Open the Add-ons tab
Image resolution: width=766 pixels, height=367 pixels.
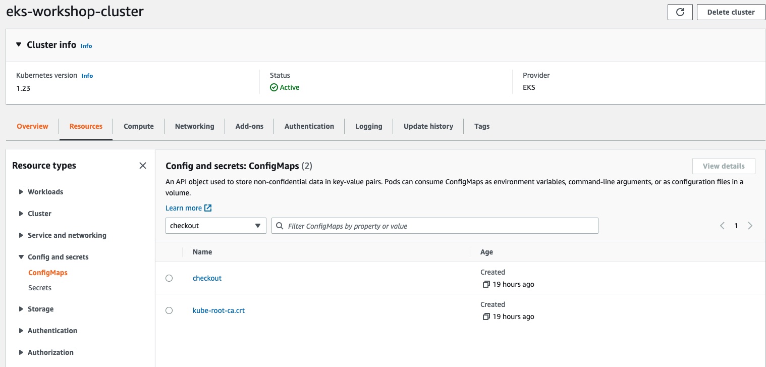(x=249, y=126)
